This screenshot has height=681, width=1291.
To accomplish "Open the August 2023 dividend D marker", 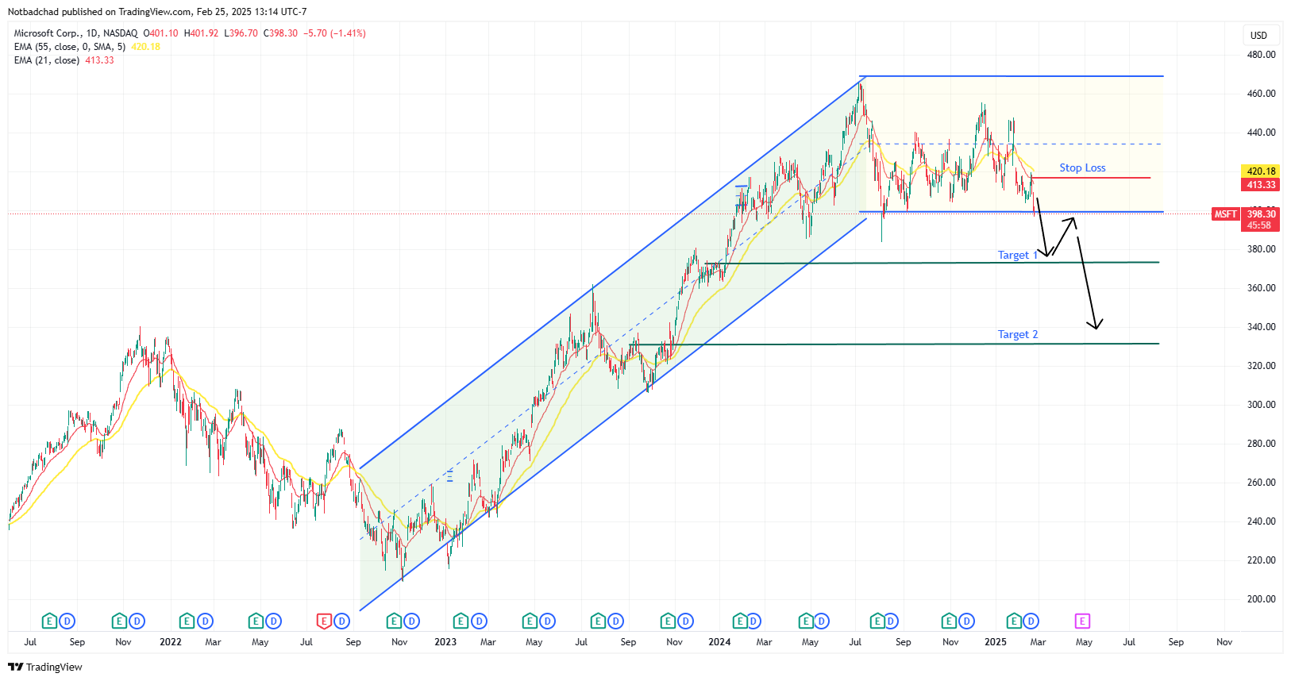I will [x=616, y=621].
